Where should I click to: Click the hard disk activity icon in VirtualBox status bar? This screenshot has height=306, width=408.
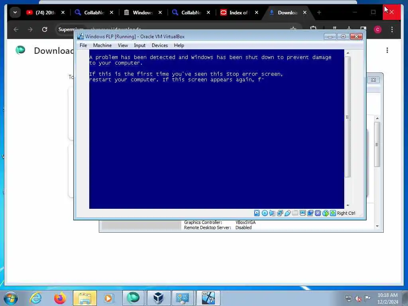pyautogui.click(x=257, y=213)
